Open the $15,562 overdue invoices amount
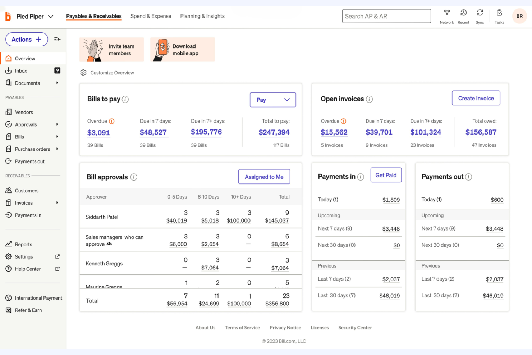 click(x=334, y=132)
